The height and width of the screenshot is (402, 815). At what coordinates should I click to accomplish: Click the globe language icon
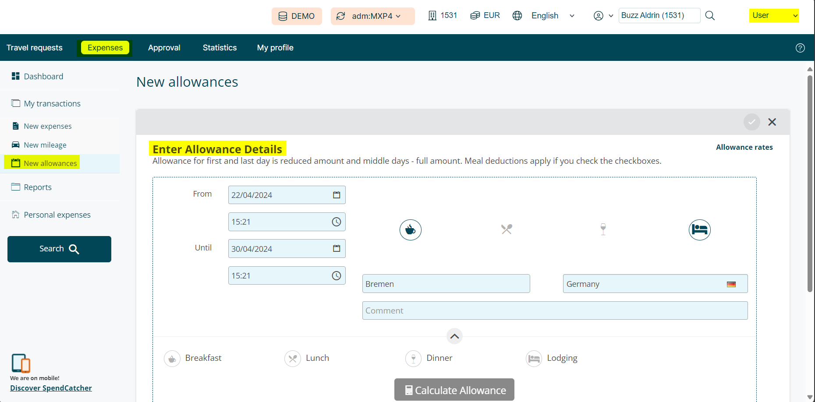coord(517,16)
